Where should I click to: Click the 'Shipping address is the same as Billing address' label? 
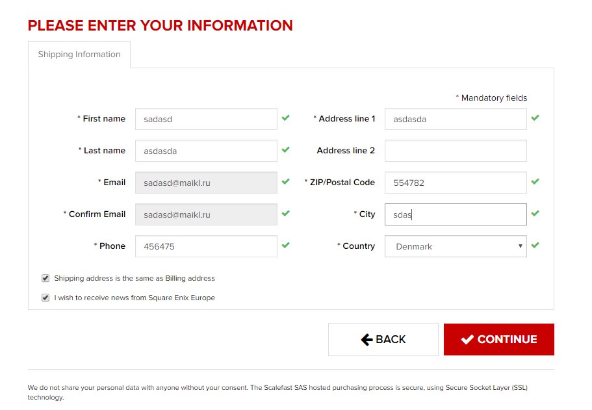point(135,278)
